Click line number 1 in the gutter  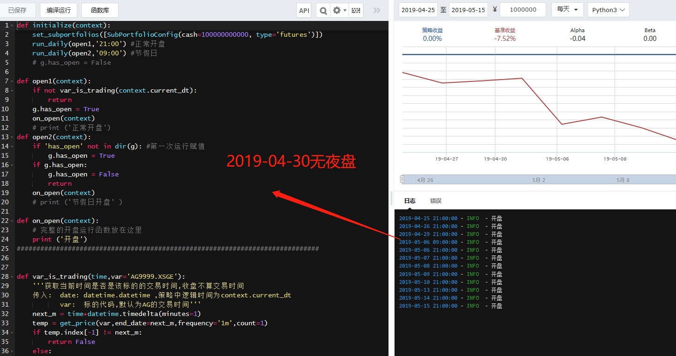point(7,25)
